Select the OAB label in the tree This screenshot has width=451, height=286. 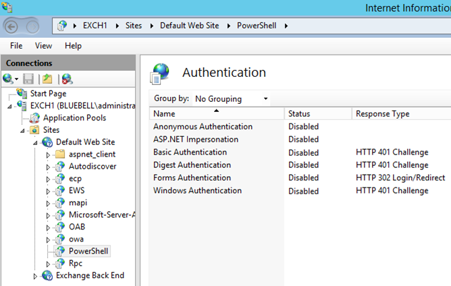[77, 227]
